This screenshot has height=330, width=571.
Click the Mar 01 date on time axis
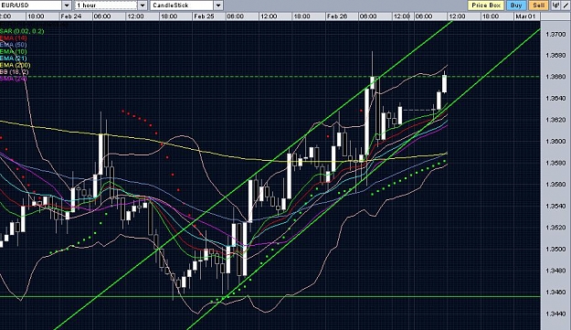(525, 16)
